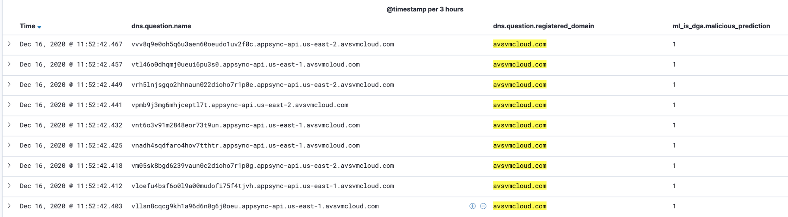Click the Time column header

pos(28,26)
